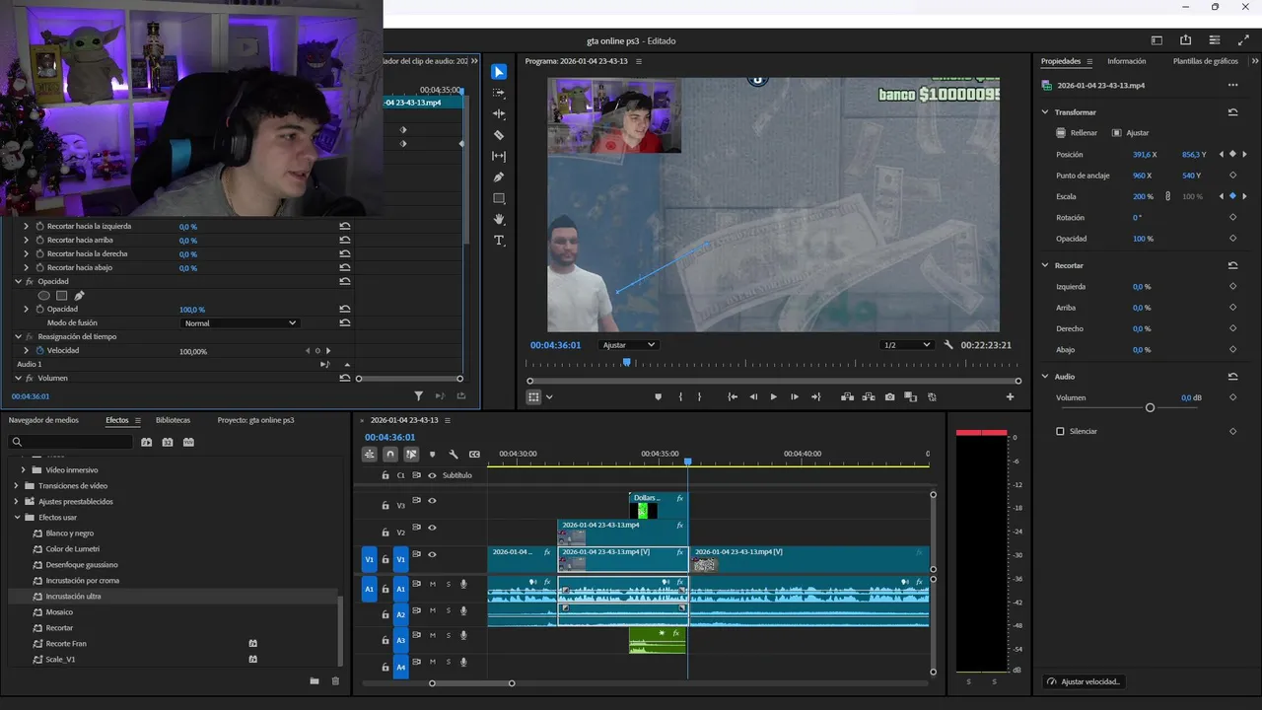Open Program monitor panel menu
The height and width of the screenshot is (710, 1262).
point(639,61)
